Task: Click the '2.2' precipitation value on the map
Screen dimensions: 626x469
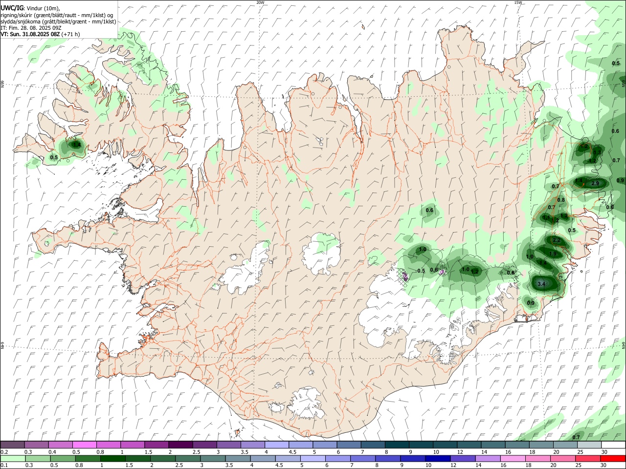Action: [x=556, y=240]
